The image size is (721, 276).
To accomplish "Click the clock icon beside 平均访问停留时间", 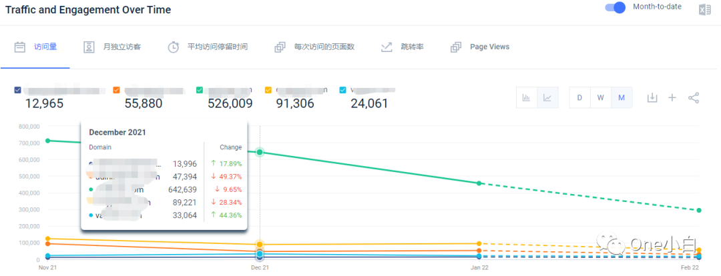I will tap(174, 47).
